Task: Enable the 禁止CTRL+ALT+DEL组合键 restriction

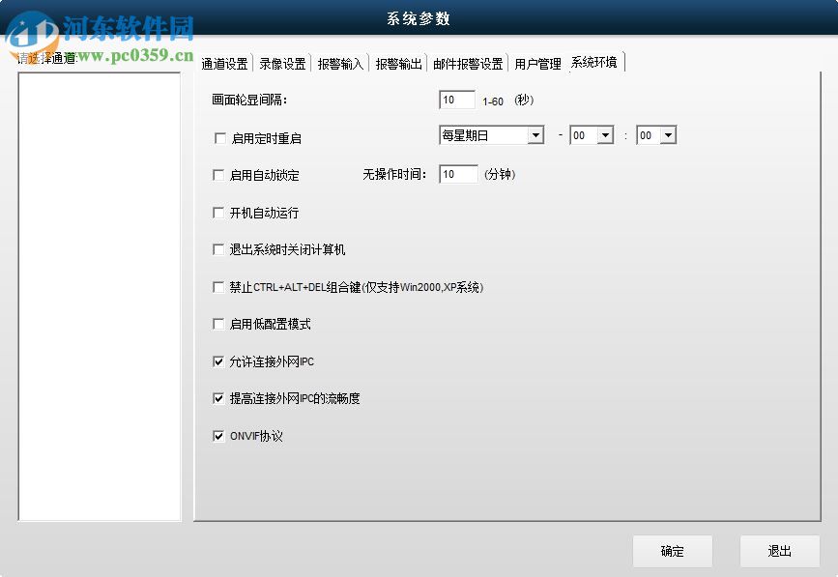Action: (x=219, y=287)
